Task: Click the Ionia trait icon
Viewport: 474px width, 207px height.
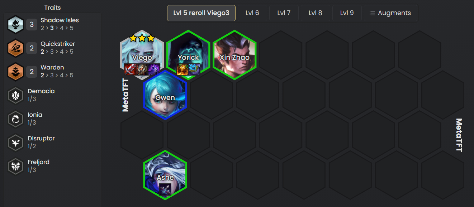Action: 16,119
